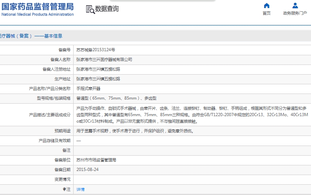
Task: Click the 产品描述/主要组成成分 label
Action: click(x=50, y=115)
